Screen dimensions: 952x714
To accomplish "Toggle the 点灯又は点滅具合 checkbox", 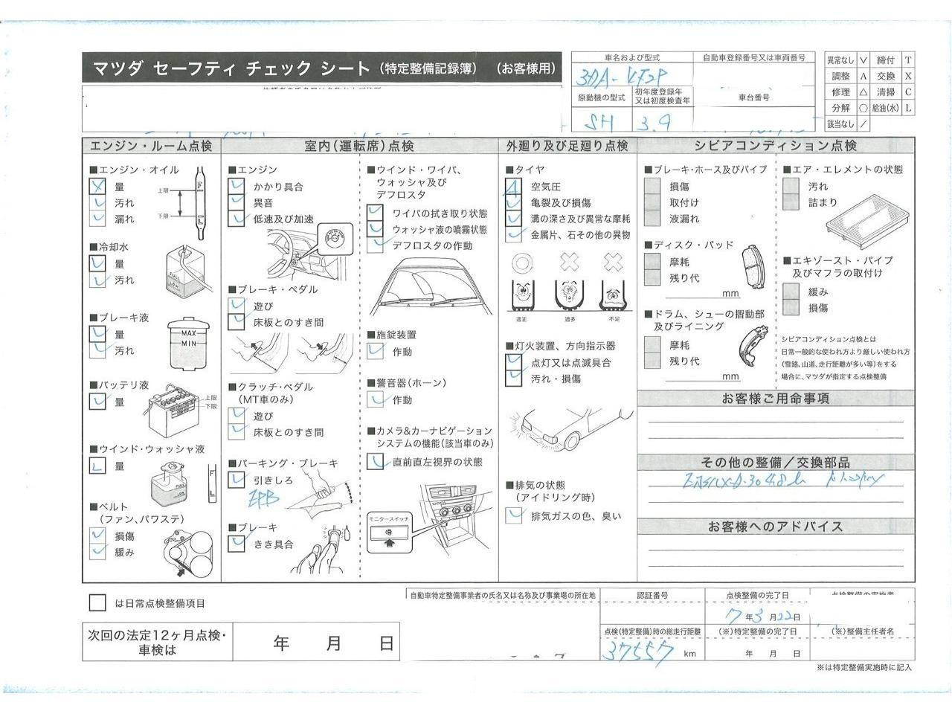I will 513,362.
